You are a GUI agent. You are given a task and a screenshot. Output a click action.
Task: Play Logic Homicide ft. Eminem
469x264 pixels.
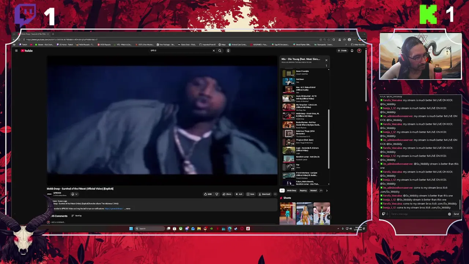click(x=304, y=150)
